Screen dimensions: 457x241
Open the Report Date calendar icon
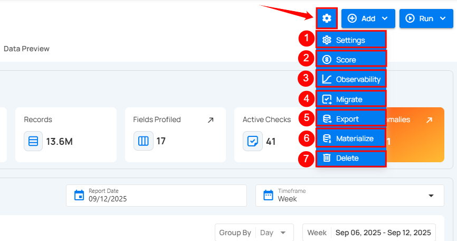79,195
